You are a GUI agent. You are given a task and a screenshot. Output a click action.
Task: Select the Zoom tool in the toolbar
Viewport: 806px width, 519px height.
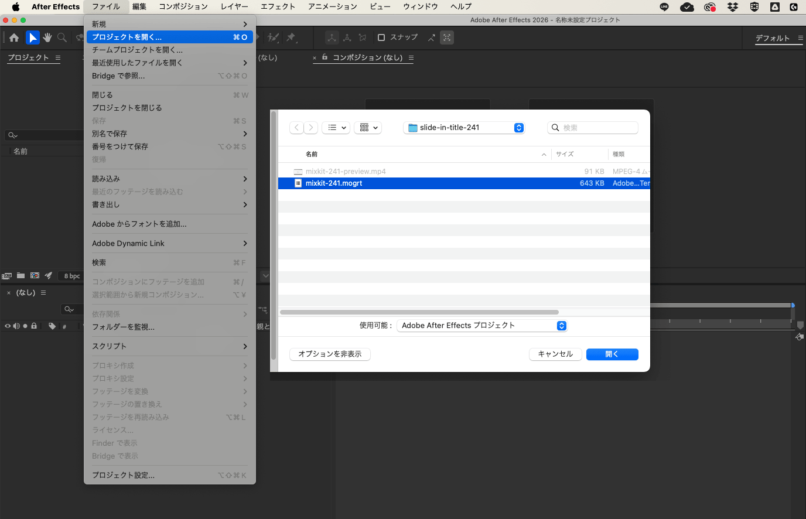pos(62,37)
